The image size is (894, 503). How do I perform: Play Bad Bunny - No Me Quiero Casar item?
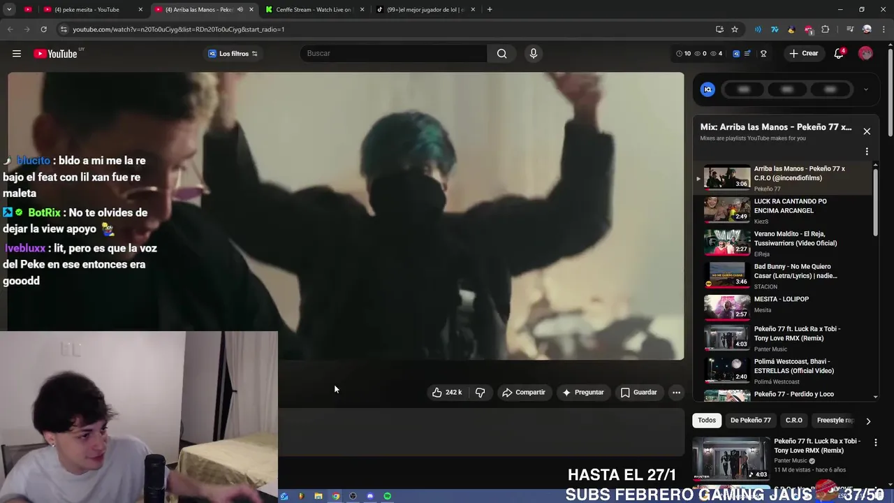786,276
